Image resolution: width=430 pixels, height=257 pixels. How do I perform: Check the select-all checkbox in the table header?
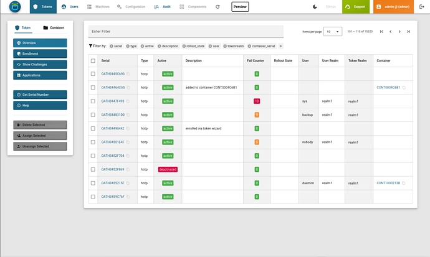[x=93, y=60]
